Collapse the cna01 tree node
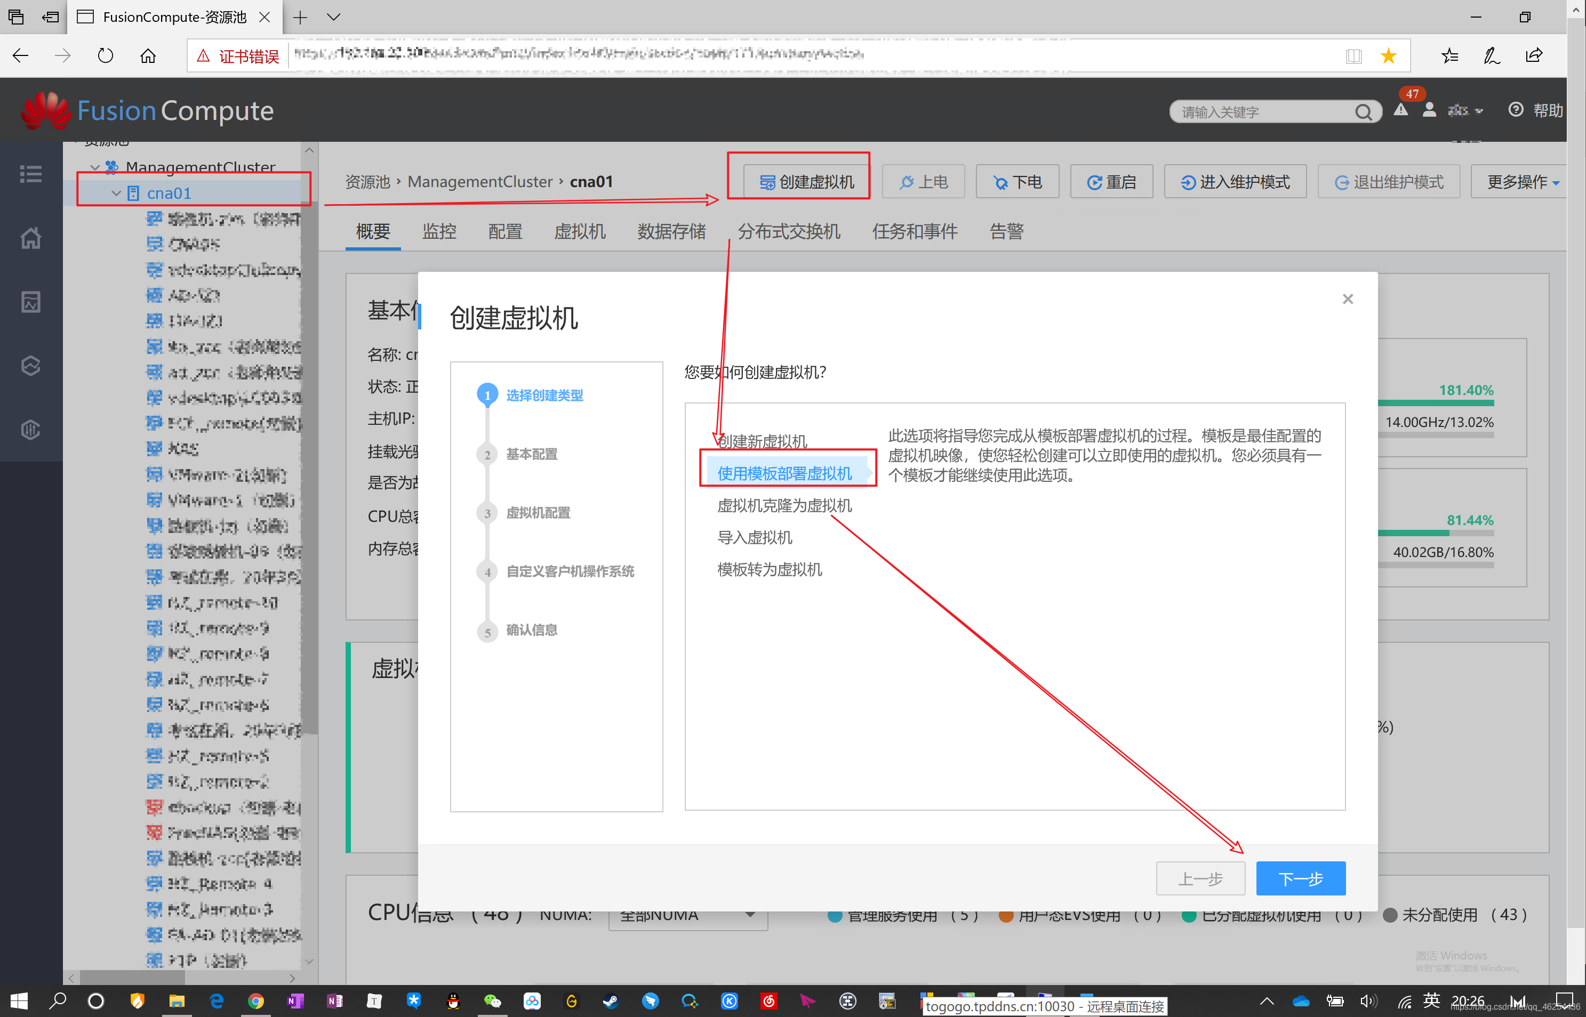The width and height of the screenshot is (1586, 1017). (x=116, y=193)
